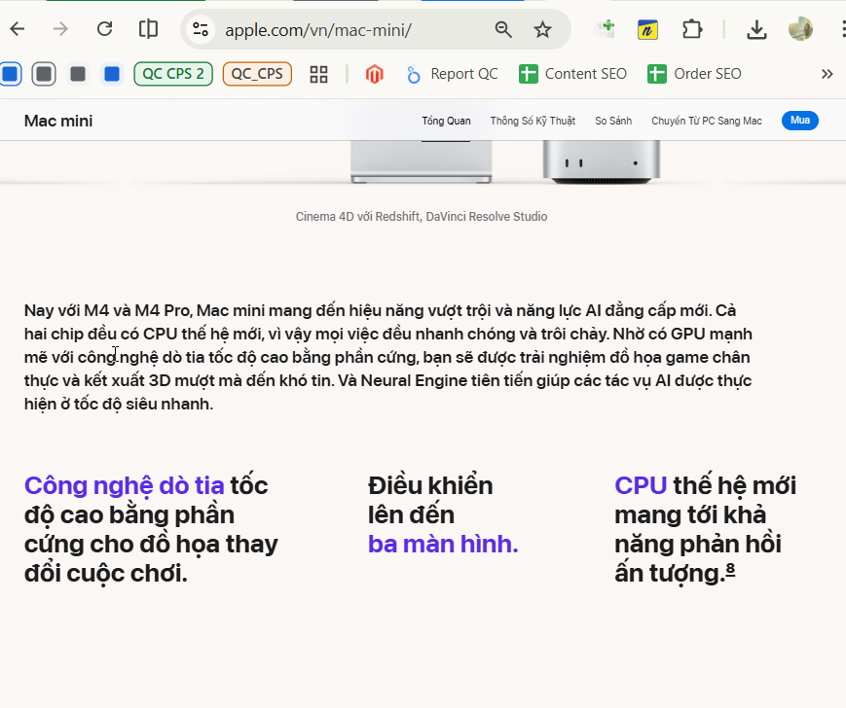Open the first blue bookmark icon
This screenshot has width=846, height=708.
11,74
